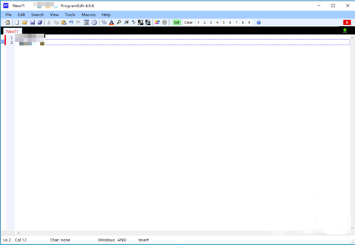Click the ProgramEdit app icon in the title bar
Screen dimensions: 355x245
[x=6, y=6]
